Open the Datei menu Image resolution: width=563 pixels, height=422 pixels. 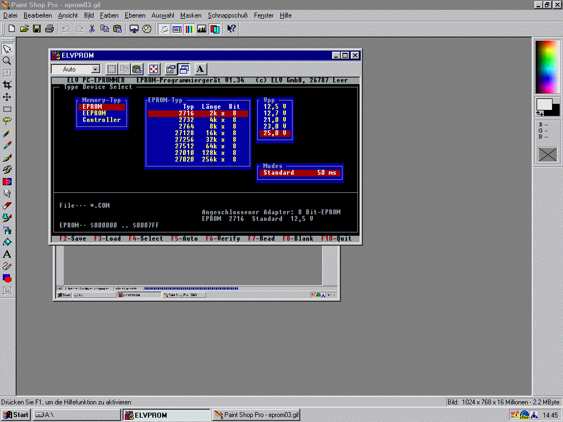coord(10,15)
